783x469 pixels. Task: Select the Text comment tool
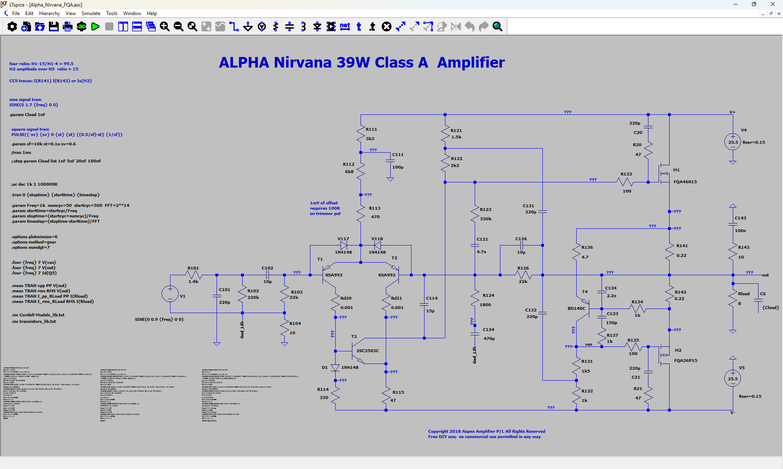359,27
